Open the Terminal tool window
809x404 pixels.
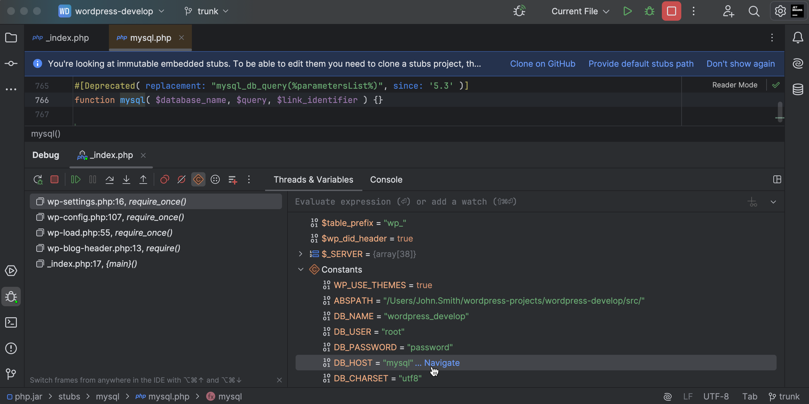point(11,322)
